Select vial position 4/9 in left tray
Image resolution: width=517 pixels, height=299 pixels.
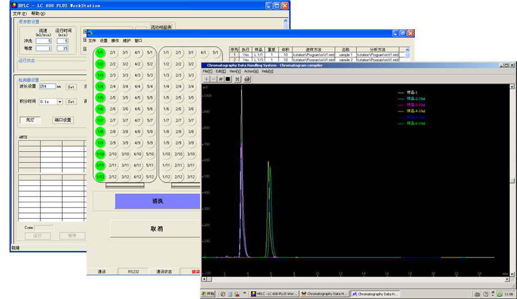138,143
